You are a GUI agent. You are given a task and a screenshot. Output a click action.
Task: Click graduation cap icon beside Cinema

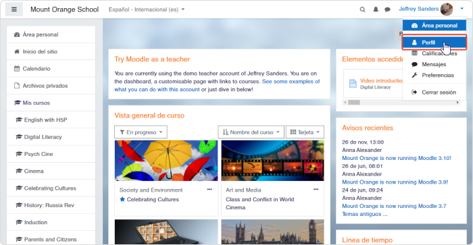click(19, 171)
